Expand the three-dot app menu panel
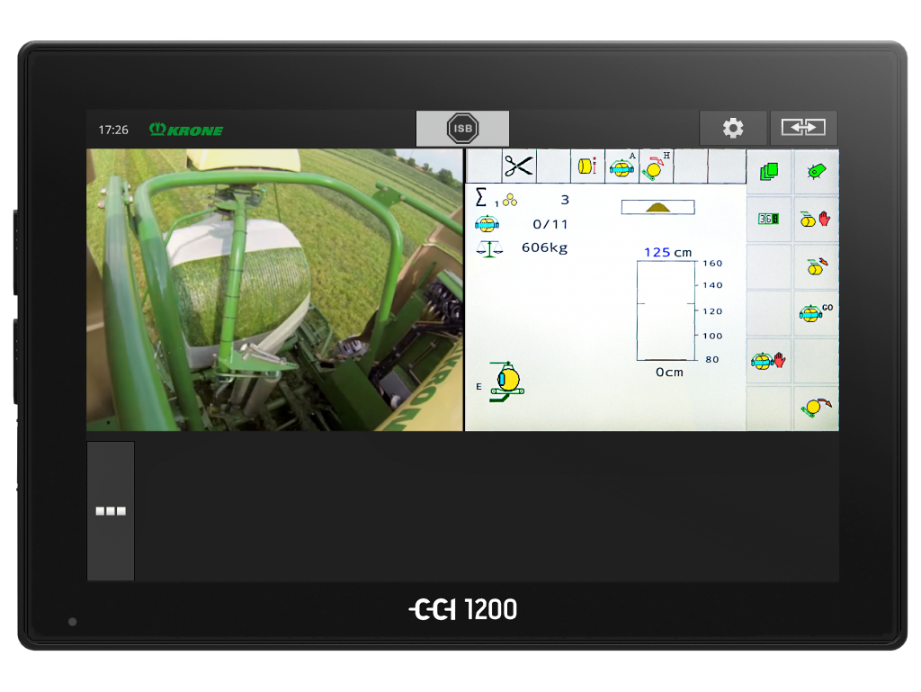 (x=111, y=511)
